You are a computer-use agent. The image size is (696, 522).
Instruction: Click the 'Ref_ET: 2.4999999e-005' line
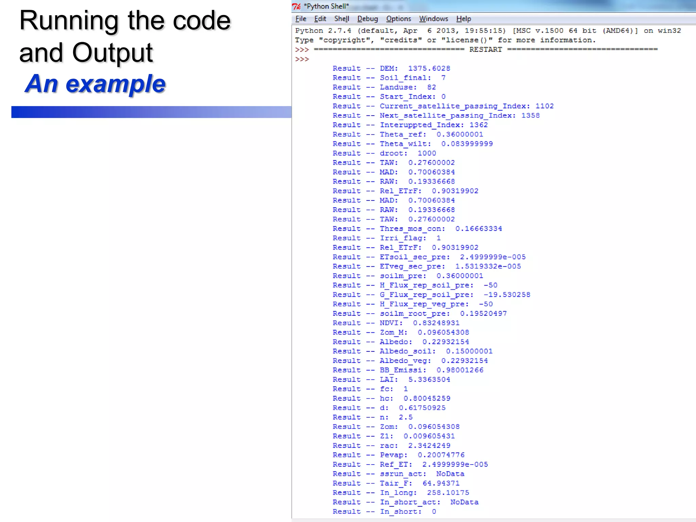[x=410, y=465]
